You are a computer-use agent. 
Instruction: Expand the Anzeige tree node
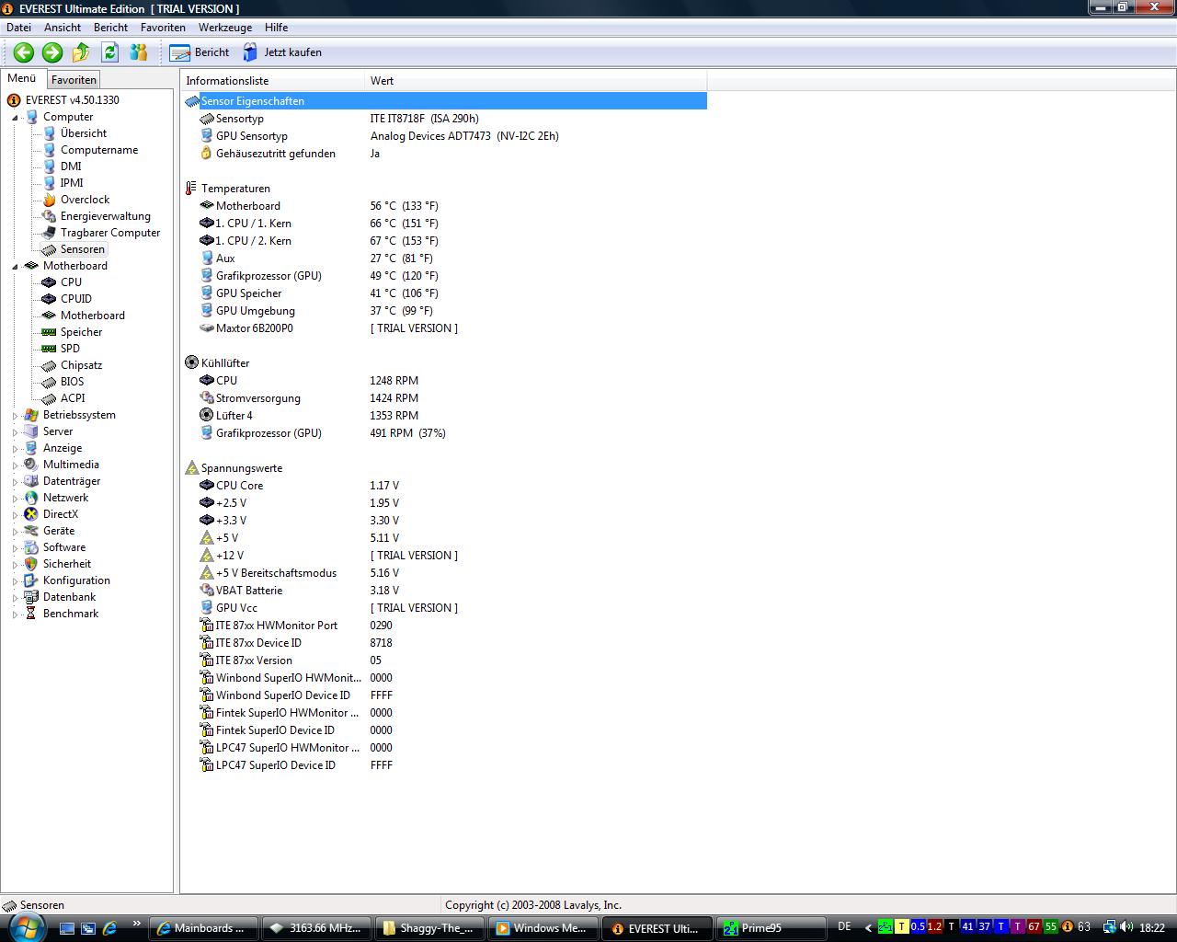(x=15, y=449)
